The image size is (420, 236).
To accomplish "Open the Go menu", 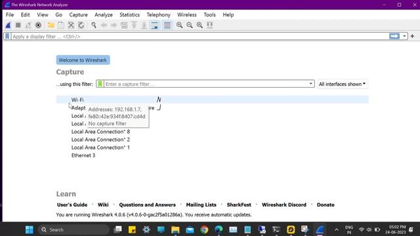I will (58, 14).
